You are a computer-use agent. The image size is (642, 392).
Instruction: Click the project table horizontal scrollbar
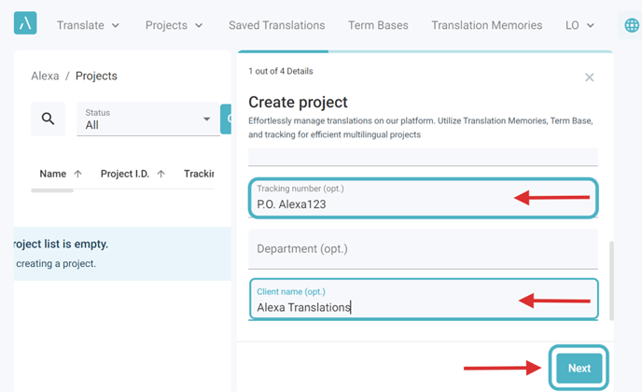point(52,190)
